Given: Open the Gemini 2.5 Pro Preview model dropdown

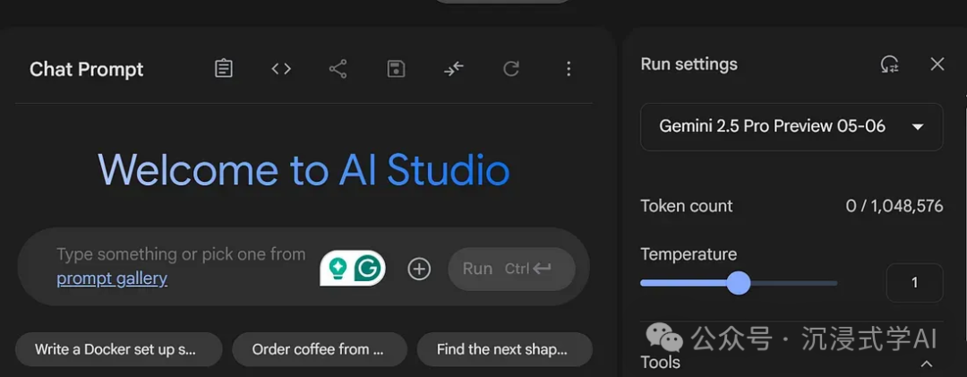Looking at the screenshot, I should (792, 126).
